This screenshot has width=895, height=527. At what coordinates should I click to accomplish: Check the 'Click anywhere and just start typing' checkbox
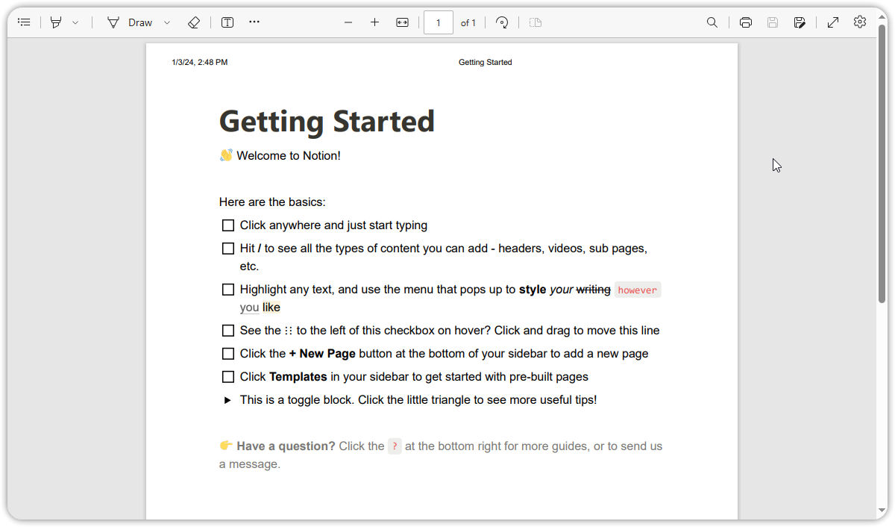pos(227,225)
